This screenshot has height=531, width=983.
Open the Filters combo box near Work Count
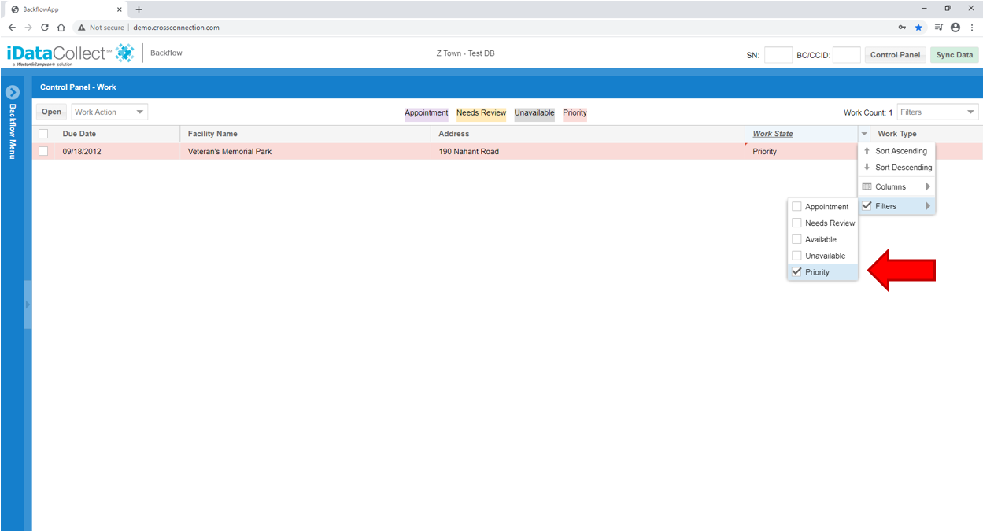click(x=937, y=112)
